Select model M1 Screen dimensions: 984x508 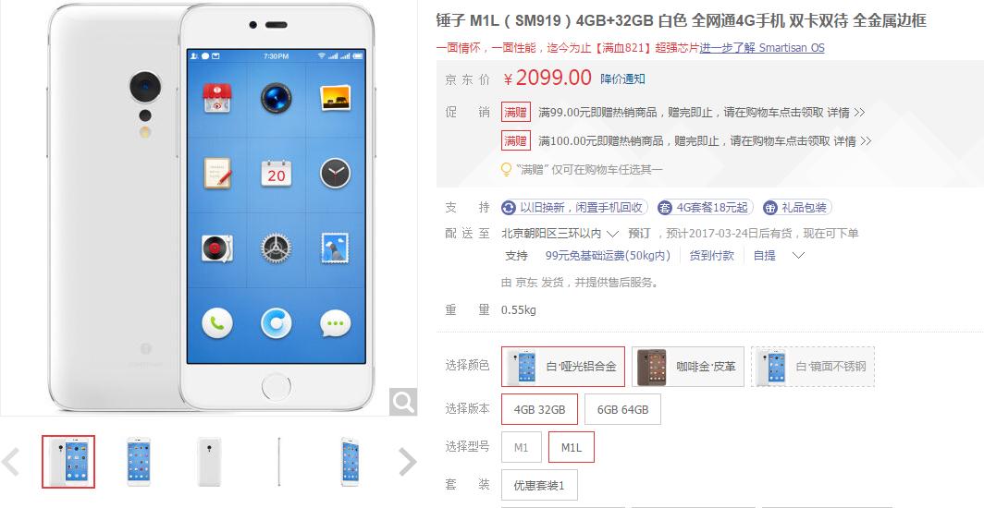pyautogui.click(x=522, y=447)
